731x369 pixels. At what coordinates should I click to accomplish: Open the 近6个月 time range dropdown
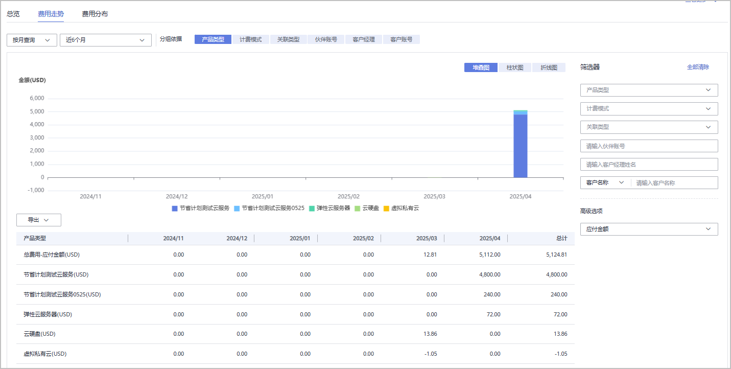[105, 40]
